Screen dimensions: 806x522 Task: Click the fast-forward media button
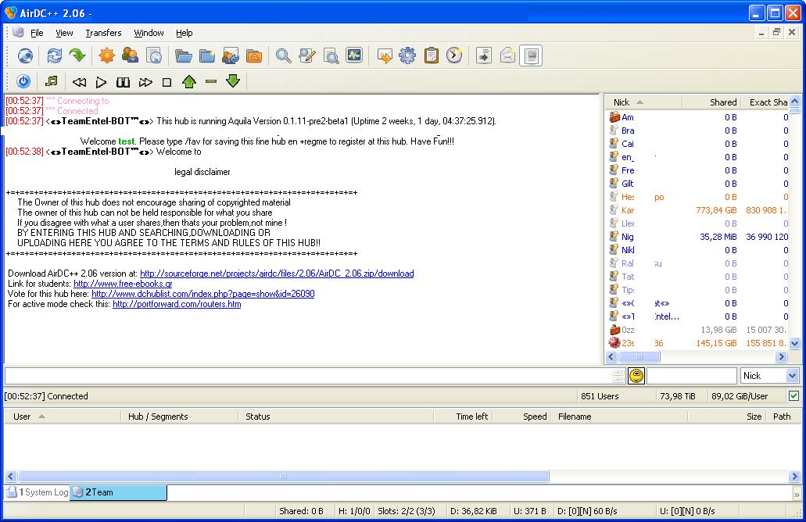[145, 82]
